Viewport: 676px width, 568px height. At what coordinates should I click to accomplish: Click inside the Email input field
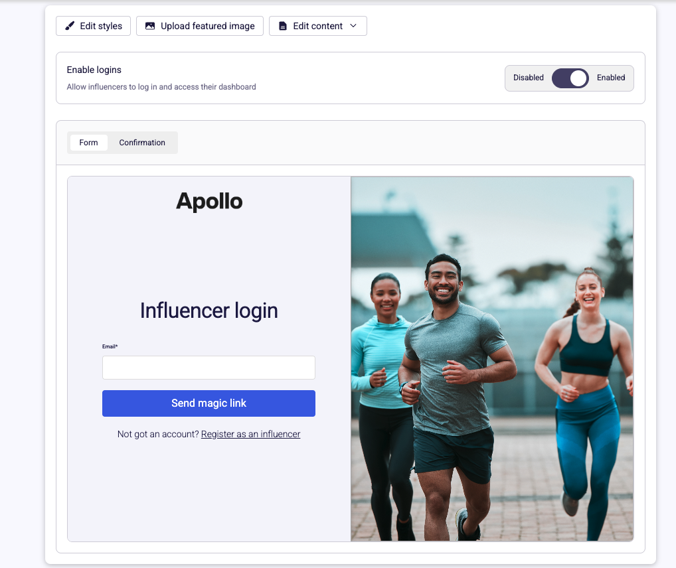(209, 368)
